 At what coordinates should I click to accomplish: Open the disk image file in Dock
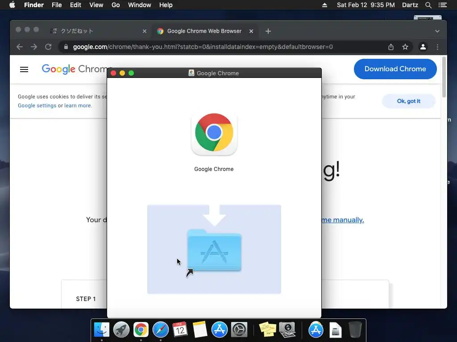(x=336, y=330)
